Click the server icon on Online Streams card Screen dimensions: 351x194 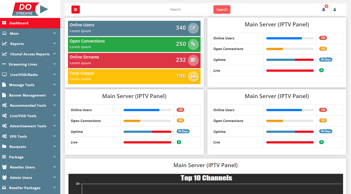(193, 60)
